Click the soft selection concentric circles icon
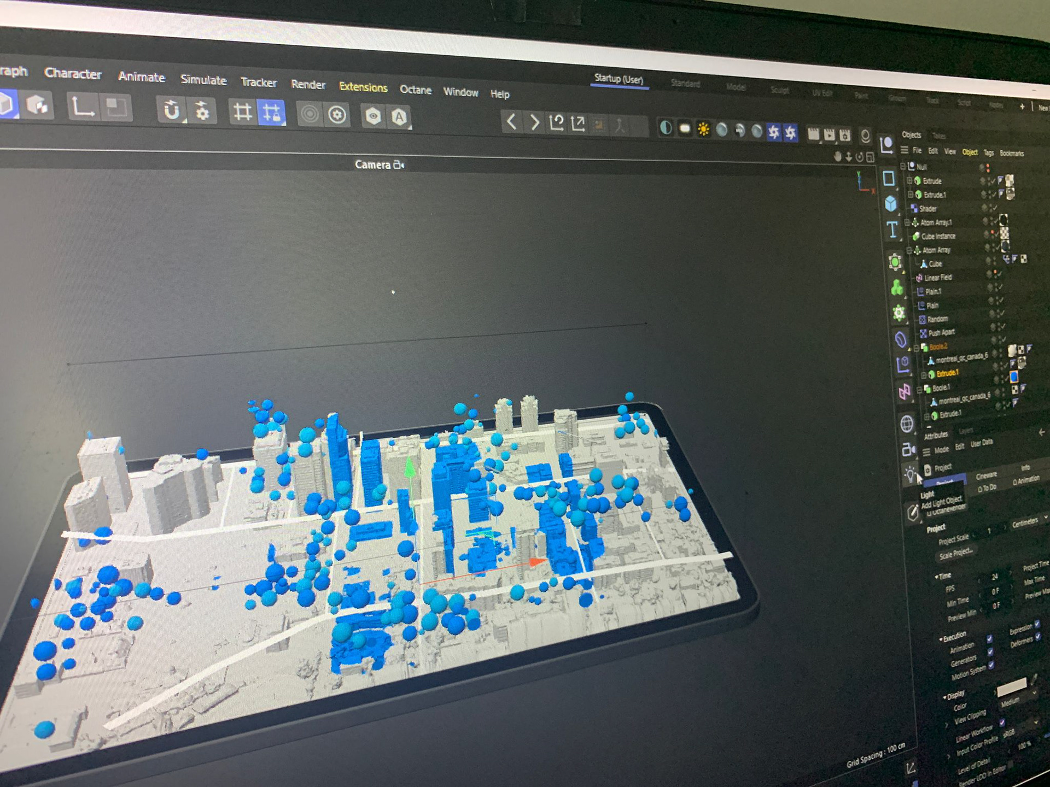 click(x=310, y=115)
